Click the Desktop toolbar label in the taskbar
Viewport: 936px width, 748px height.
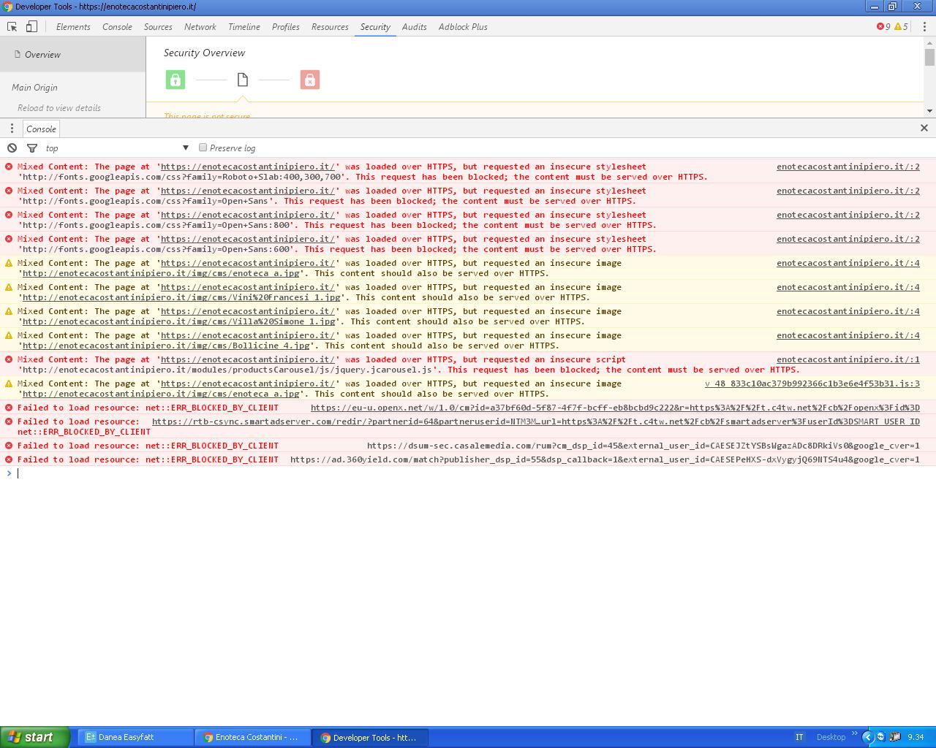coord(831,737)
